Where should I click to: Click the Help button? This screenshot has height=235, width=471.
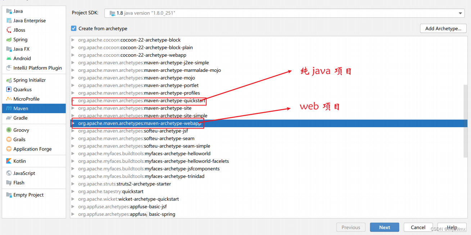[x=452, y=227]
